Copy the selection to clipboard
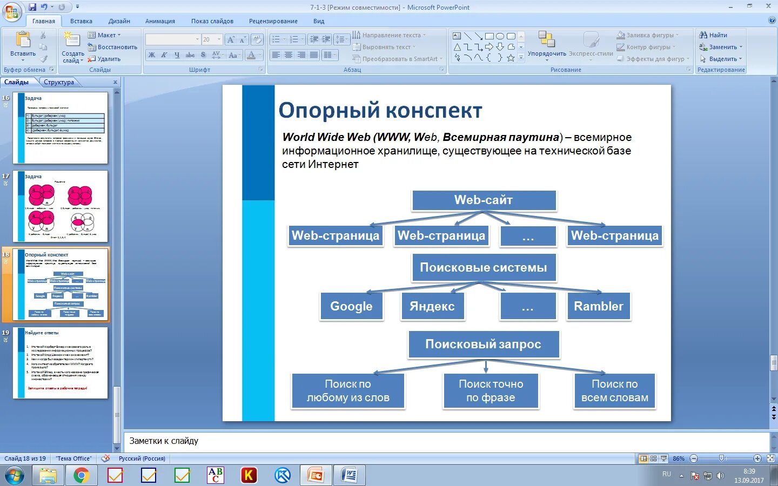This screenshot has width=778, height=486. pyautogui.click(x=43, y=47)
